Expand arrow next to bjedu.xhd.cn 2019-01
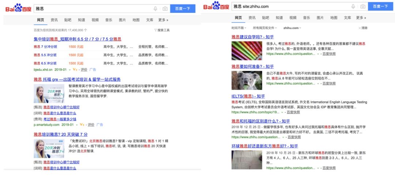The width and height of the screenshot is (395, 176). coord(70,70)
